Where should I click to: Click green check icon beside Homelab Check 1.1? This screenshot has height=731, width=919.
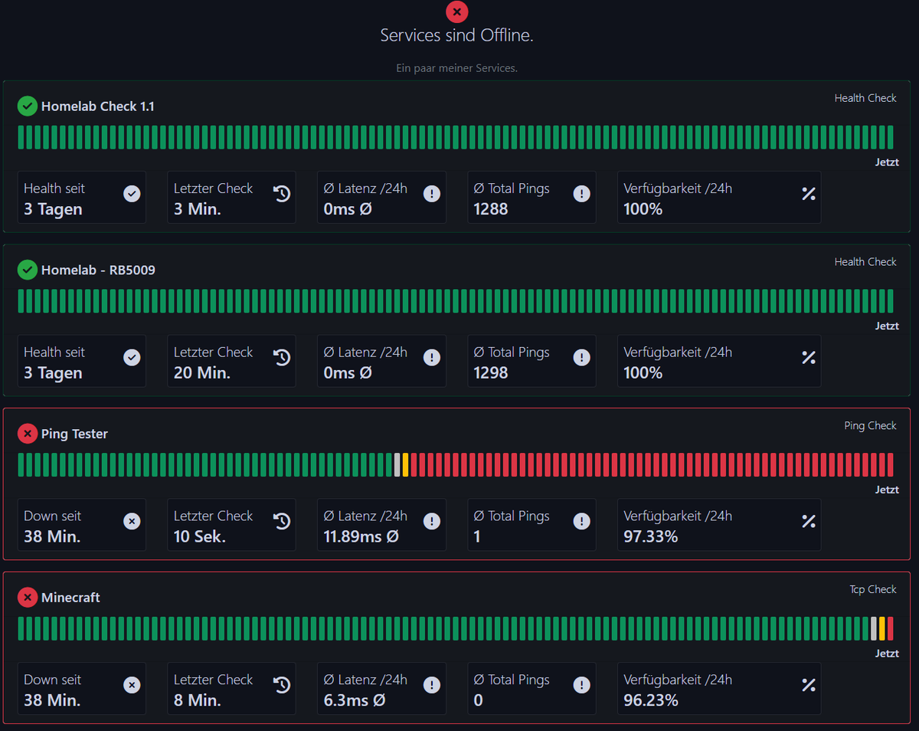click(x=28, y=106)
